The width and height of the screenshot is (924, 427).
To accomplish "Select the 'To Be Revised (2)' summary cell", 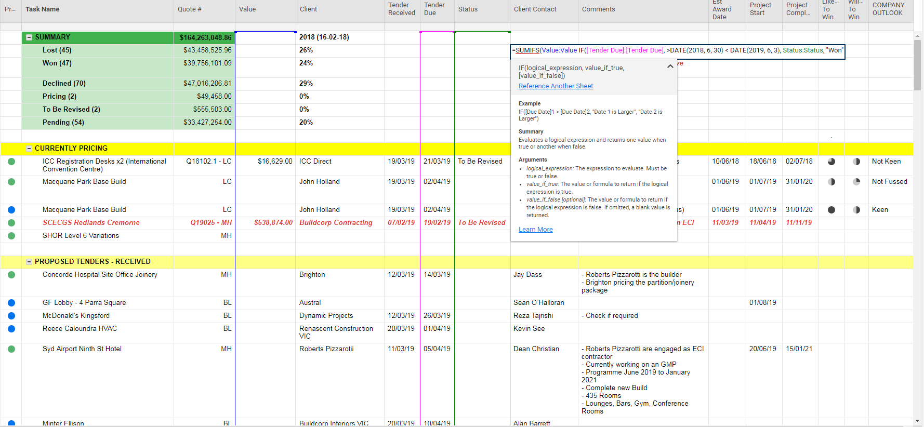I will [98, 110].
